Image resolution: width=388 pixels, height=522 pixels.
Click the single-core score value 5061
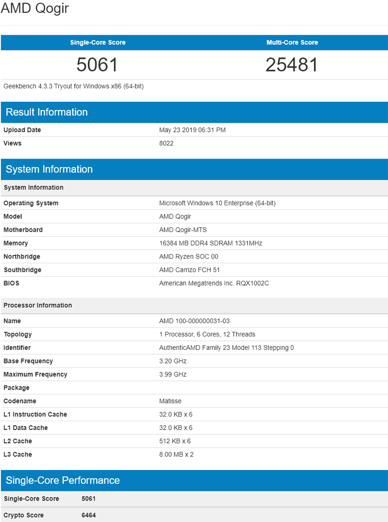tap(97, 65)
